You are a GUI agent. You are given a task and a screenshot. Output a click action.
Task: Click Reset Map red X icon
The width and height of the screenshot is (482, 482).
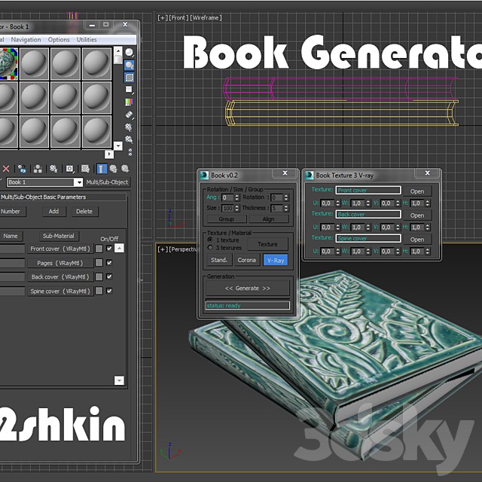[6, 169]
